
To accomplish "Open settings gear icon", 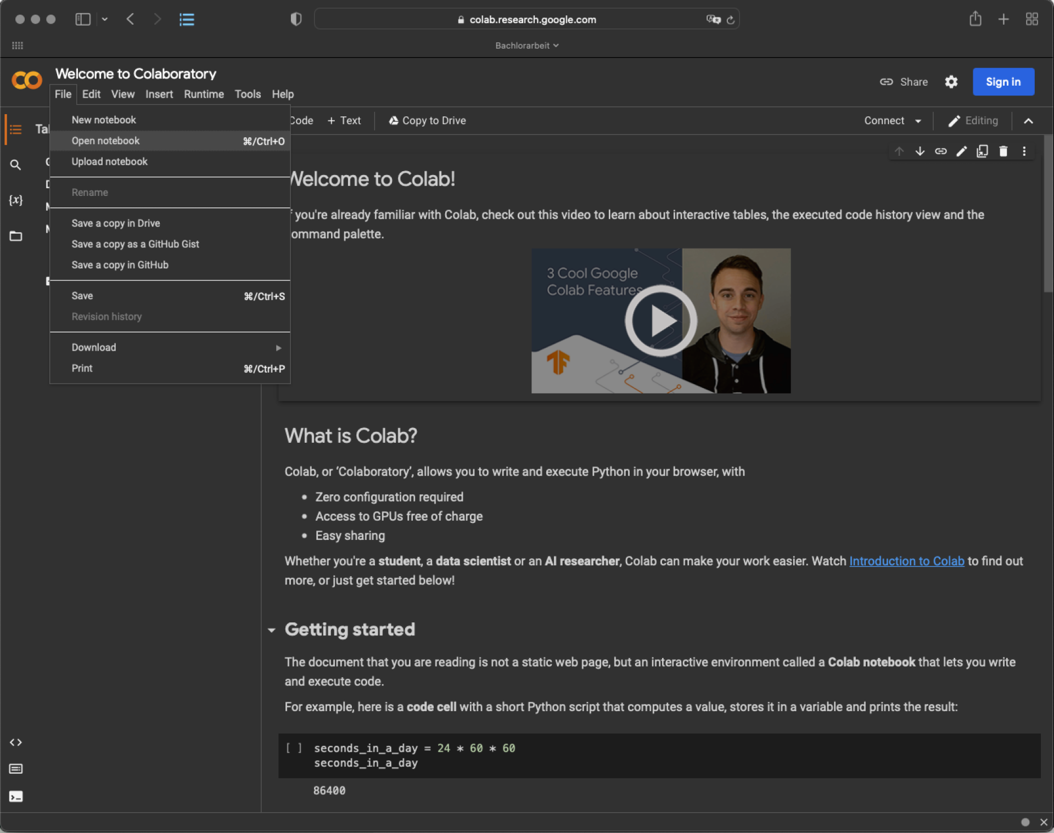I will [951, 82].
